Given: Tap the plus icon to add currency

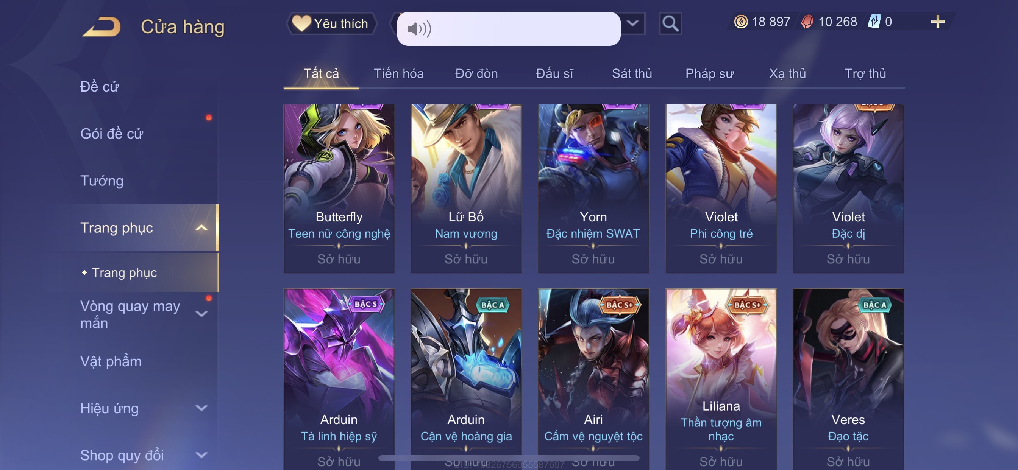Looking at the screenshot, I should coord(937,22).
